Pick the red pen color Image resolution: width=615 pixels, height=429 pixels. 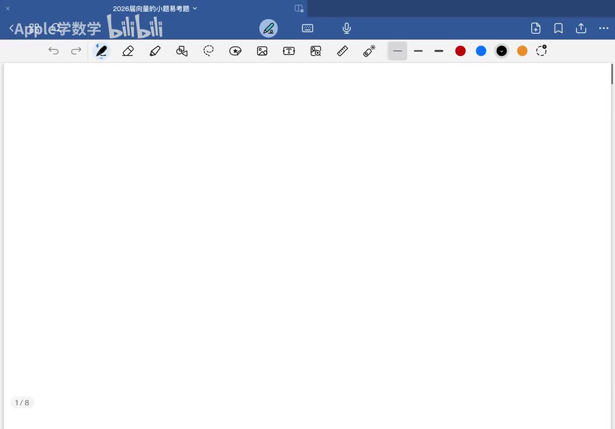coord(460,51)
